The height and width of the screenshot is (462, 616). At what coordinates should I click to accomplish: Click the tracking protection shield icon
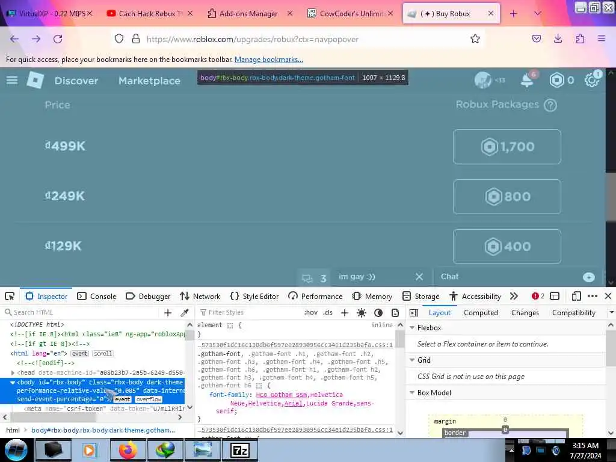pos(119,38)
